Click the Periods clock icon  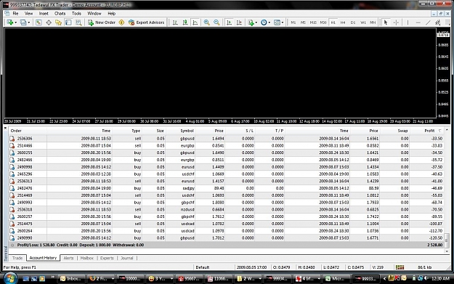264,23
